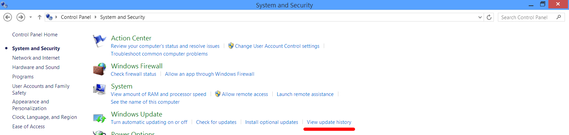Open Allow remote access link

point(245,94)
